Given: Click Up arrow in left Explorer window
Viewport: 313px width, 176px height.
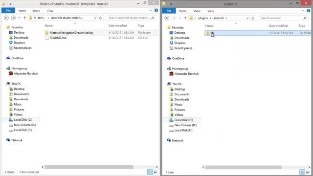Looking at the screenshot, I should pyautogui.click(x=24, y=18).
